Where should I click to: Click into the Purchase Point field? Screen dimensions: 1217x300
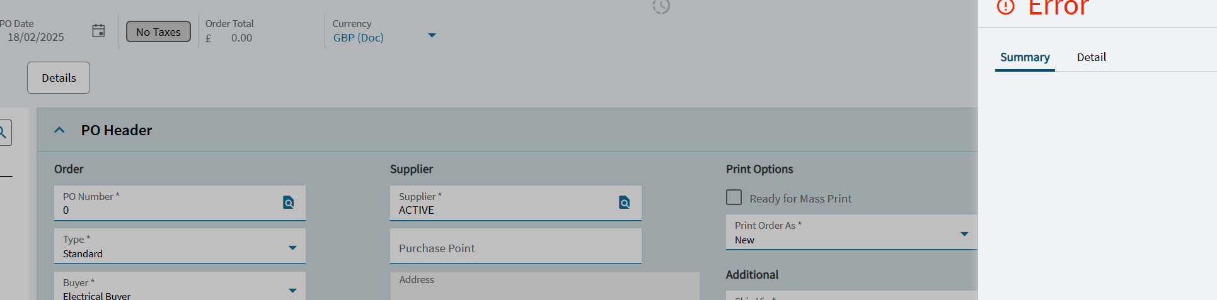coord(516,246)
